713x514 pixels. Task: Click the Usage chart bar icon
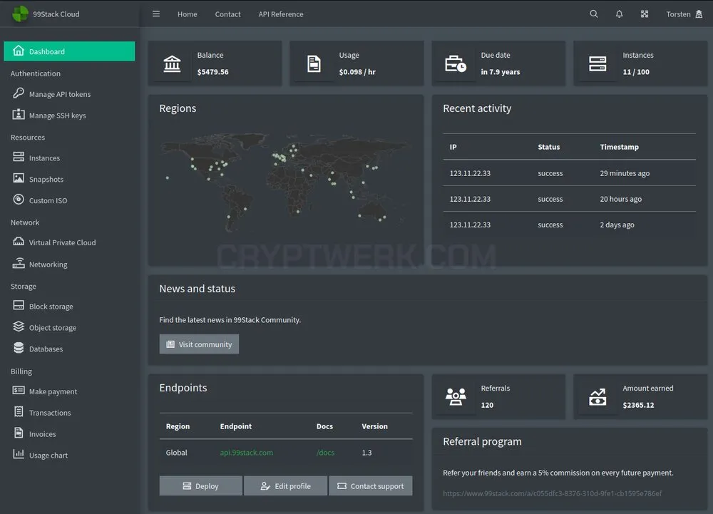[19, 453]
